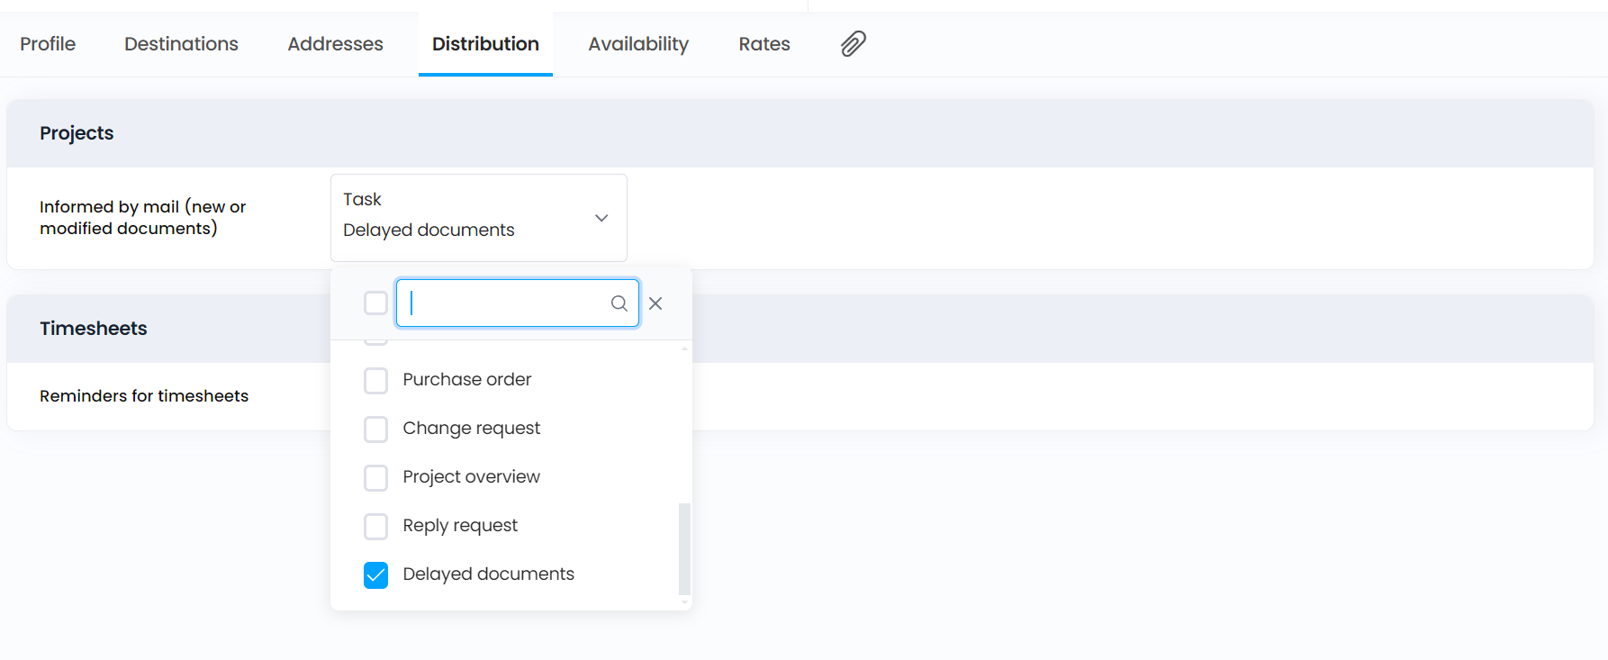Go to the Addresses tab

335,44
